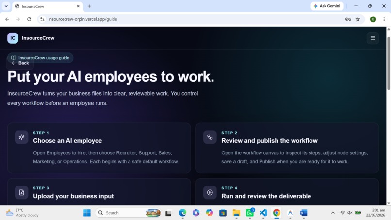Click the 'STEP 3' label

click(x=41, y=188)
